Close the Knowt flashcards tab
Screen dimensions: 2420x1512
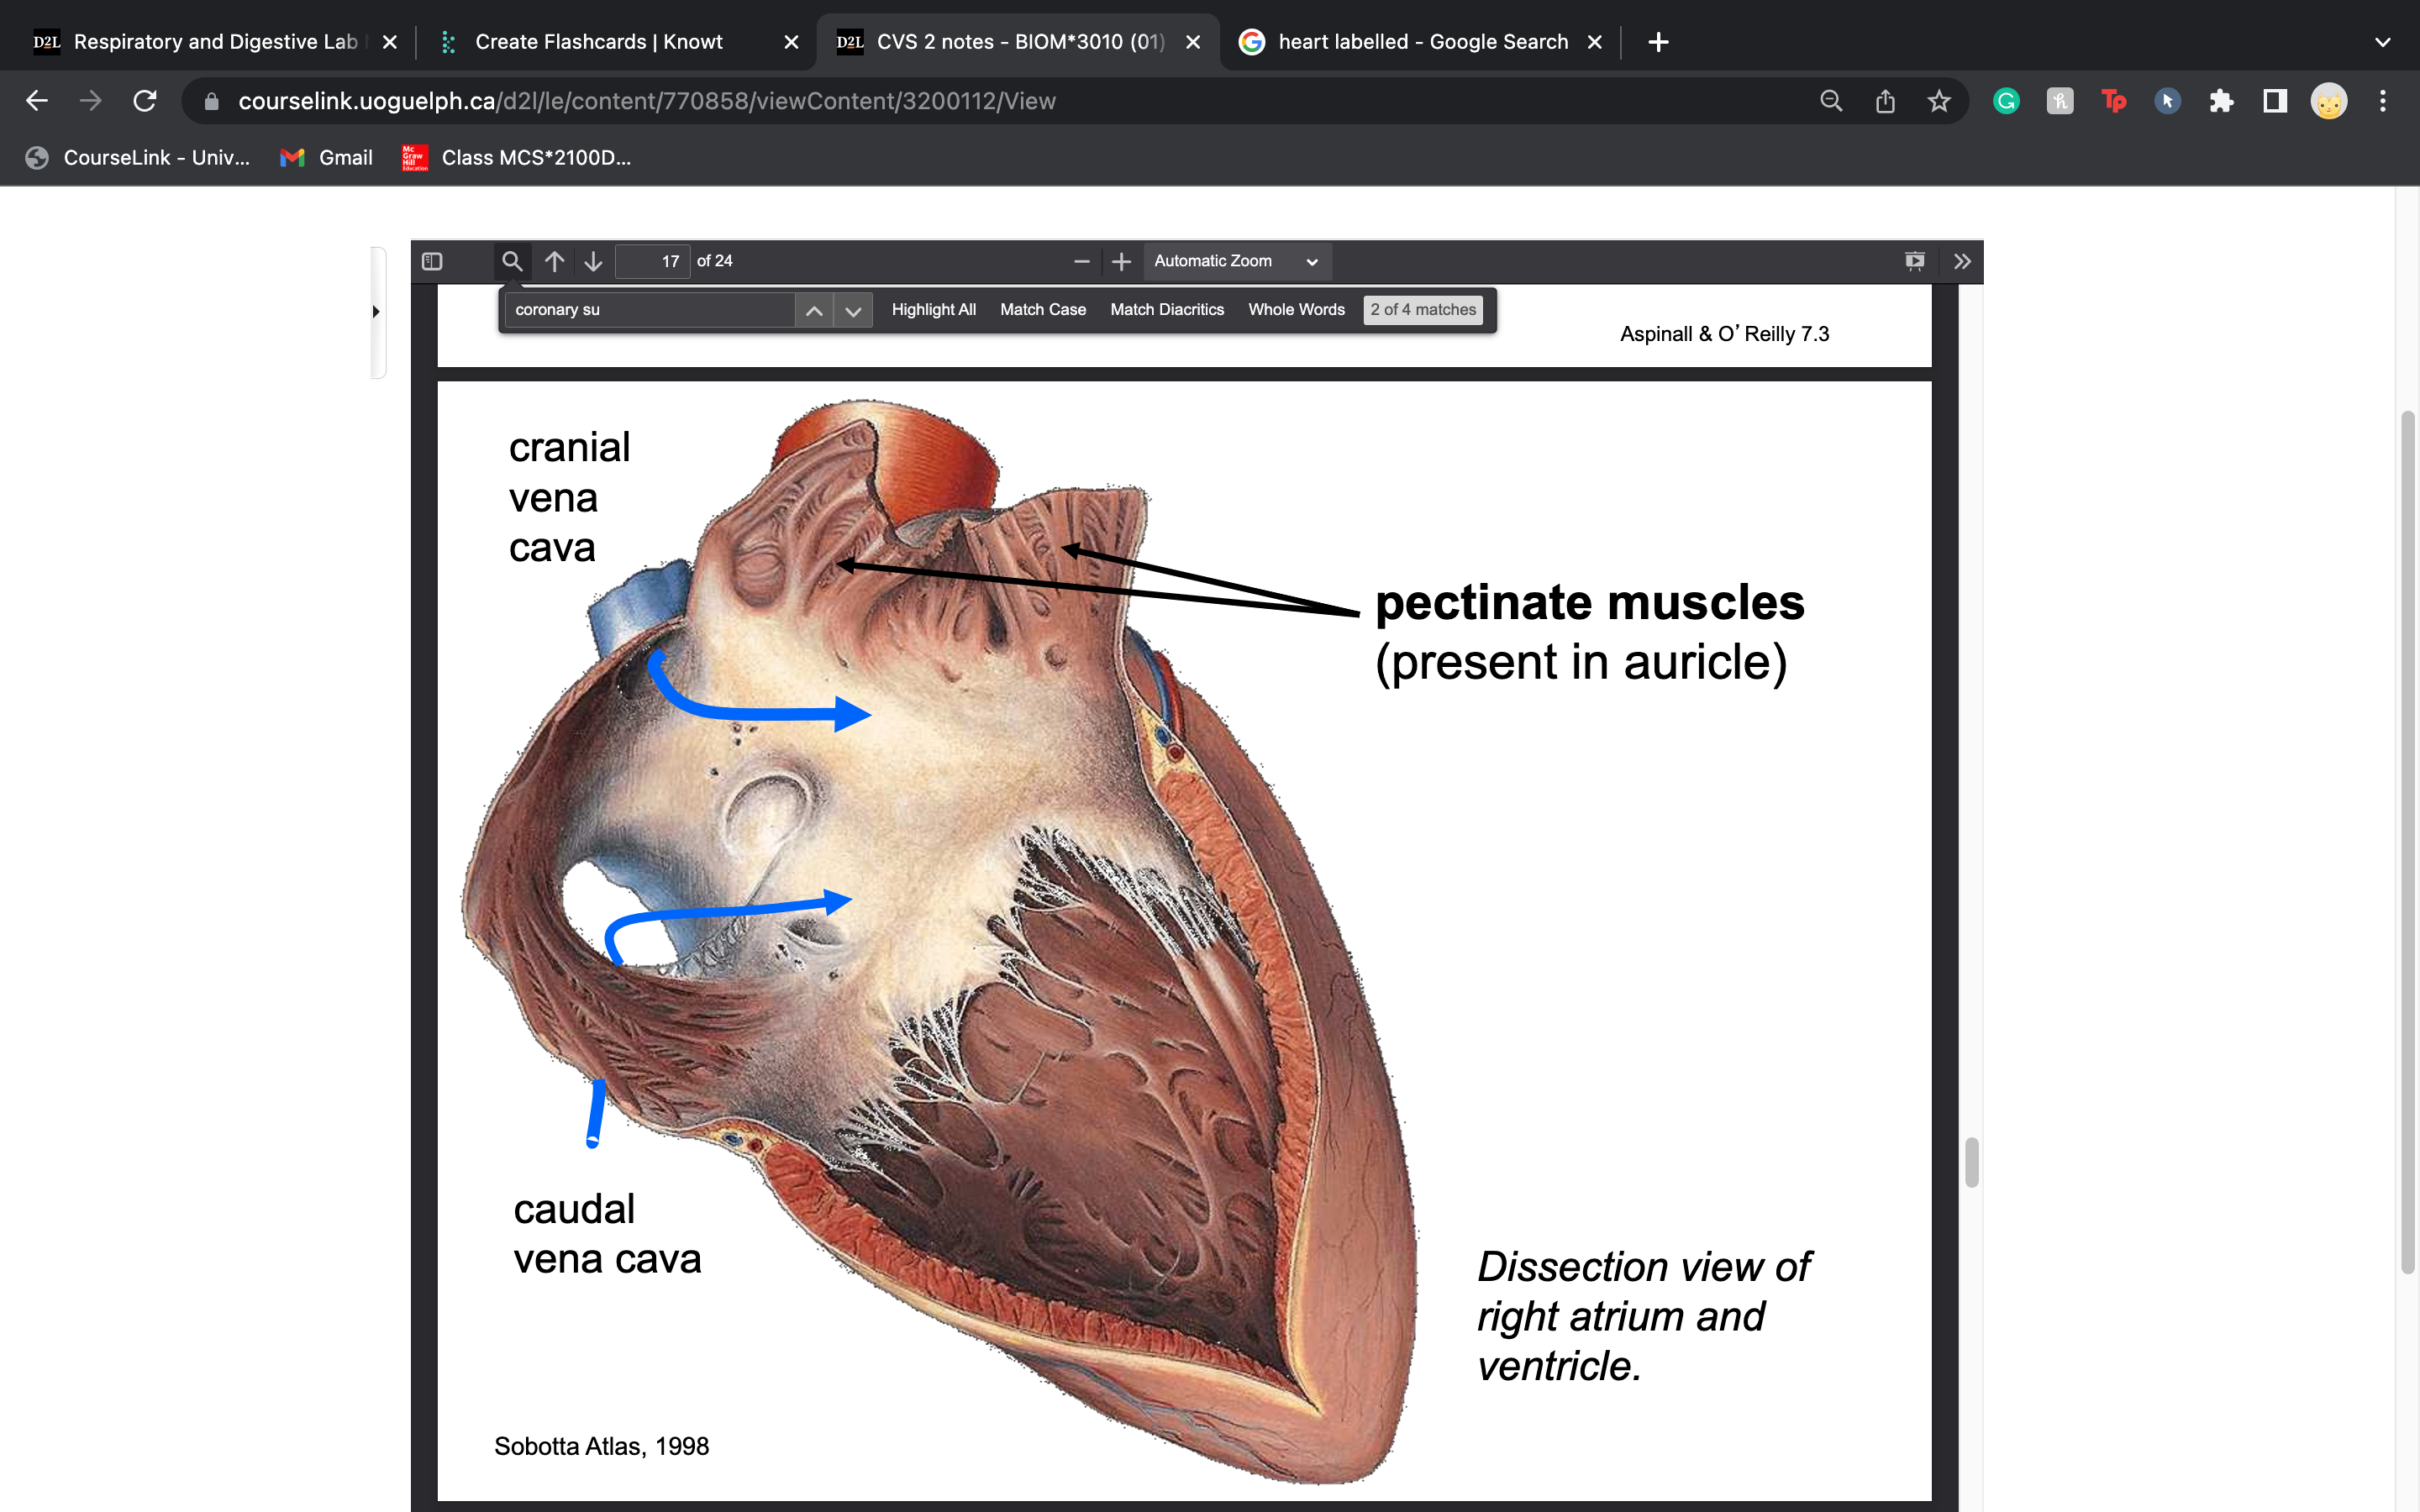click(x=791, y=42)
